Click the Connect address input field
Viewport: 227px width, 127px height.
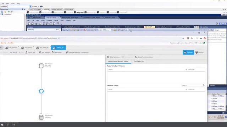tap(18, 6)
